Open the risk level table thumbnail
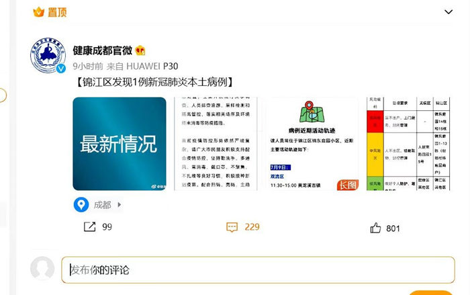This screenshot has height=295, width=470. point(408,143)
